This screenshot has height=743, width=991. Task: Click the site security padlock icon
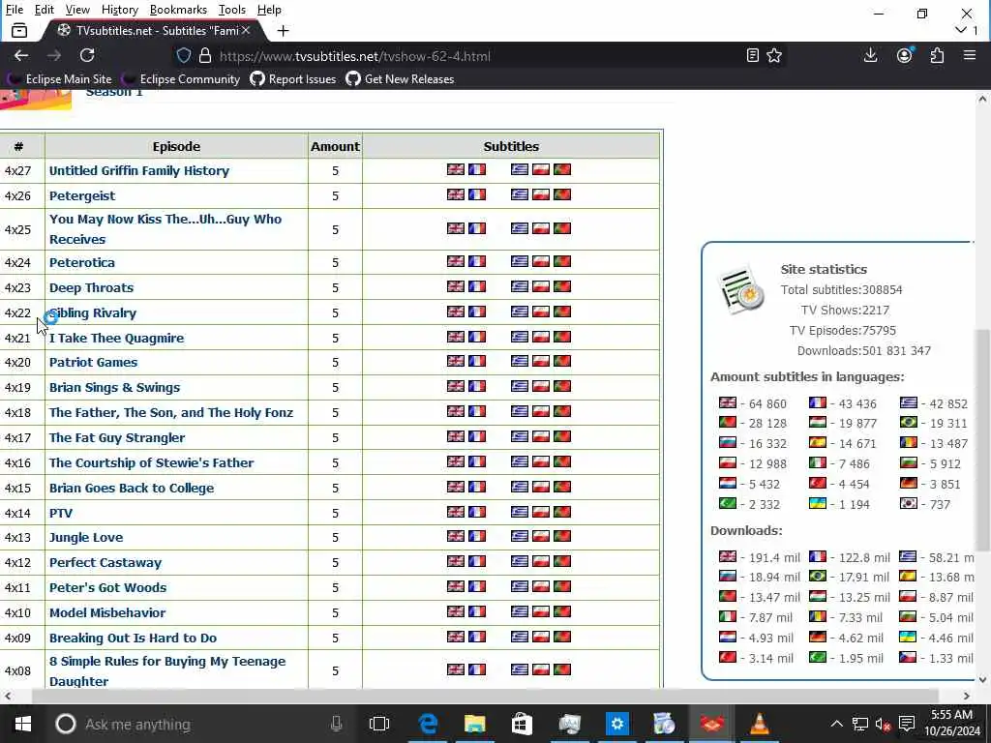point(205,55)
